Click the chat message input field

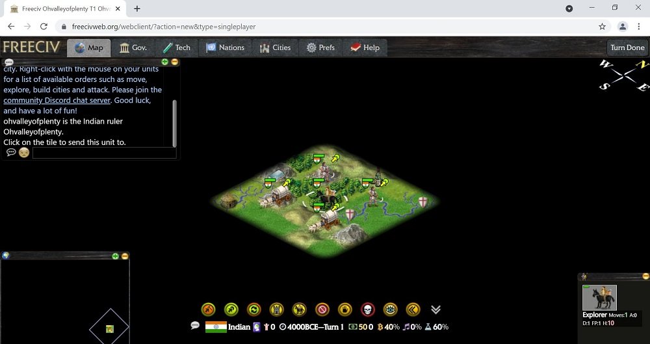pyautogui.click(x=105, y=153)
